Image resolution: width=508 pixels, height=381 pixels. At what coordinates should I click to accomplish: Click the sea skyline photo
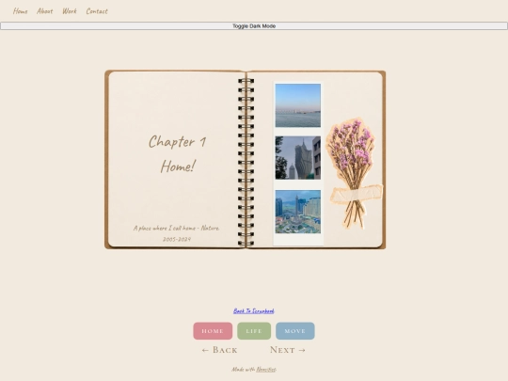(298, 105)
